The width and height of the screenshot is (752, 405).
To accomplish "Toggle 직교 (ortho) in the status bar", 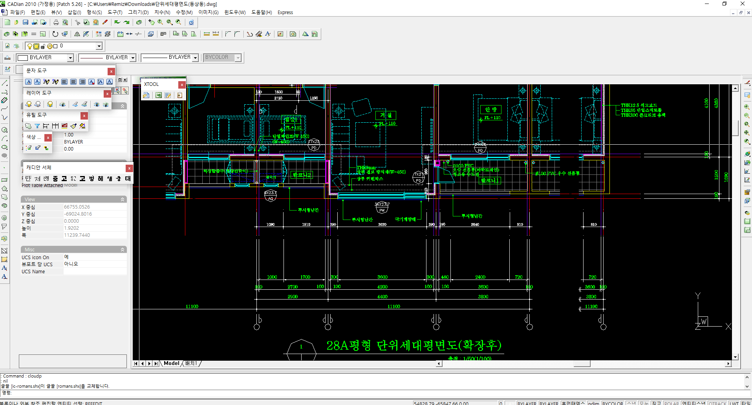I will tap(657, 403).
